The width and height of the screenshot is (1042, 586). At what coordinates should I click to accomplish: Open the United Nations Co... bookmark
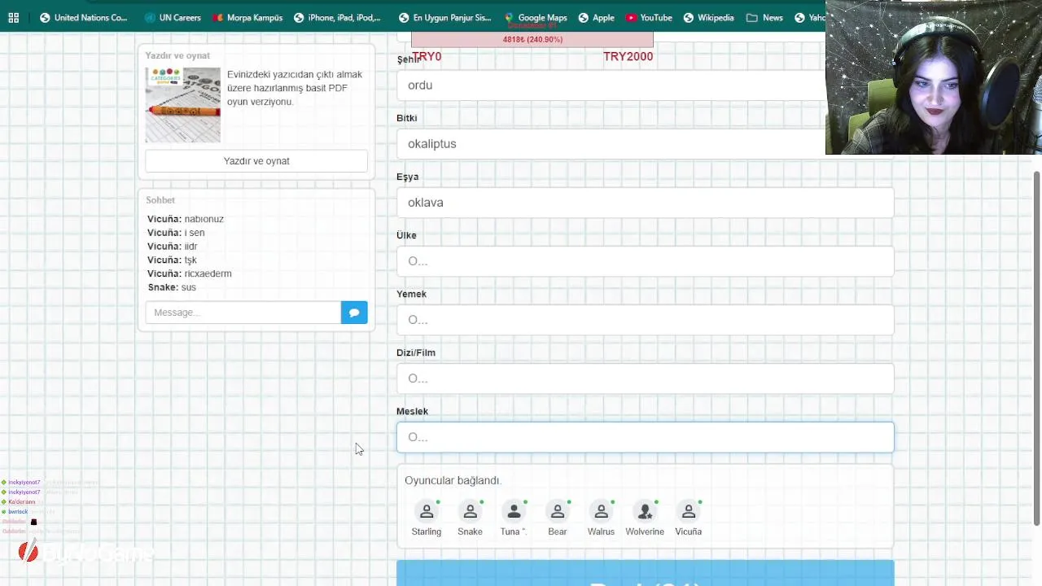pos(83,17)
